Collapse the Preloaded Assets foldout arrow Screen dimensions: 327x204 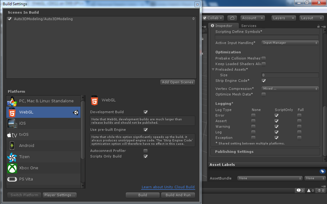[x=213, y=69]
